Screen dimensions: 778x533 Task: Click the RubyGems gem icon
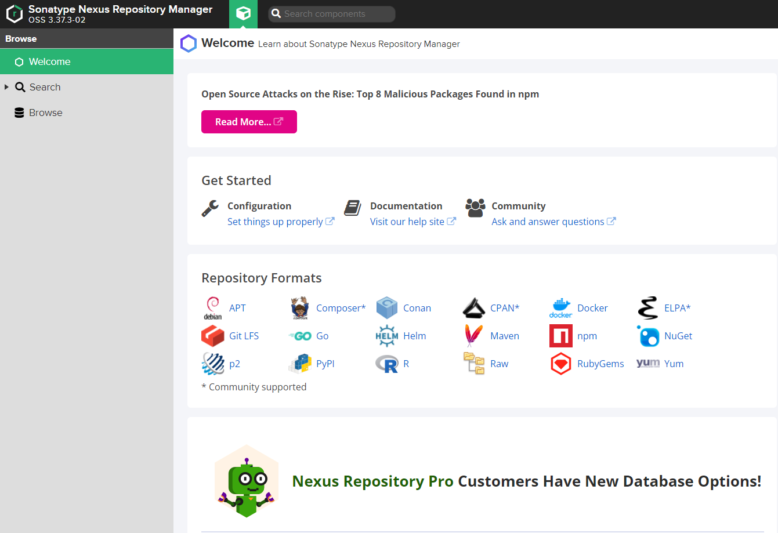pos(560,364)
